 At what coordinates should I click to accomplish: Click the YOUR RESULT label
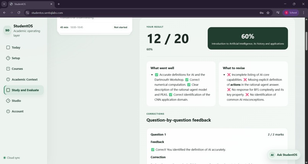tap(155, 27)
